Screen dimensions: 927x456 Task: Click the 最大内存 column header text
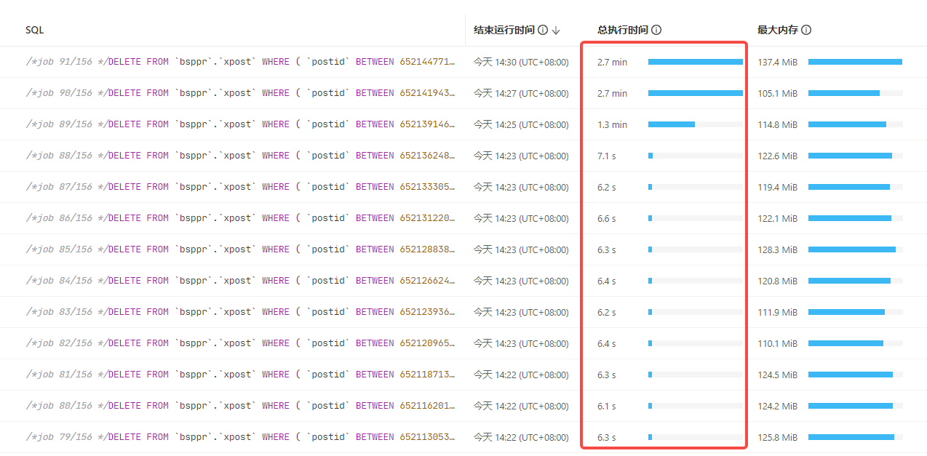coord(777,30)
